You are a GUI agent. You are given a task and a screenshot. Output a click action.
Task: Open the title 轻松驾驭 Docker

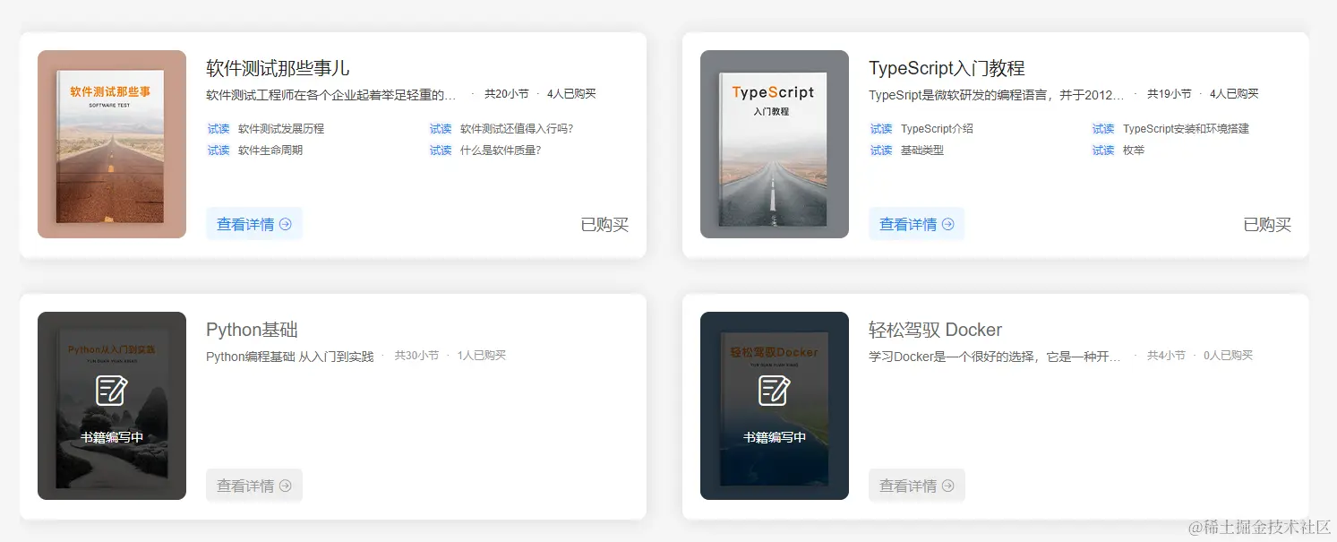935,330
